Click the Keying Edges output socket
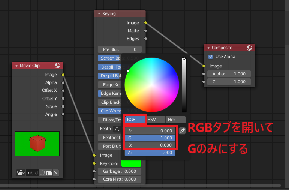289x190 pixels. pos(145,39)
